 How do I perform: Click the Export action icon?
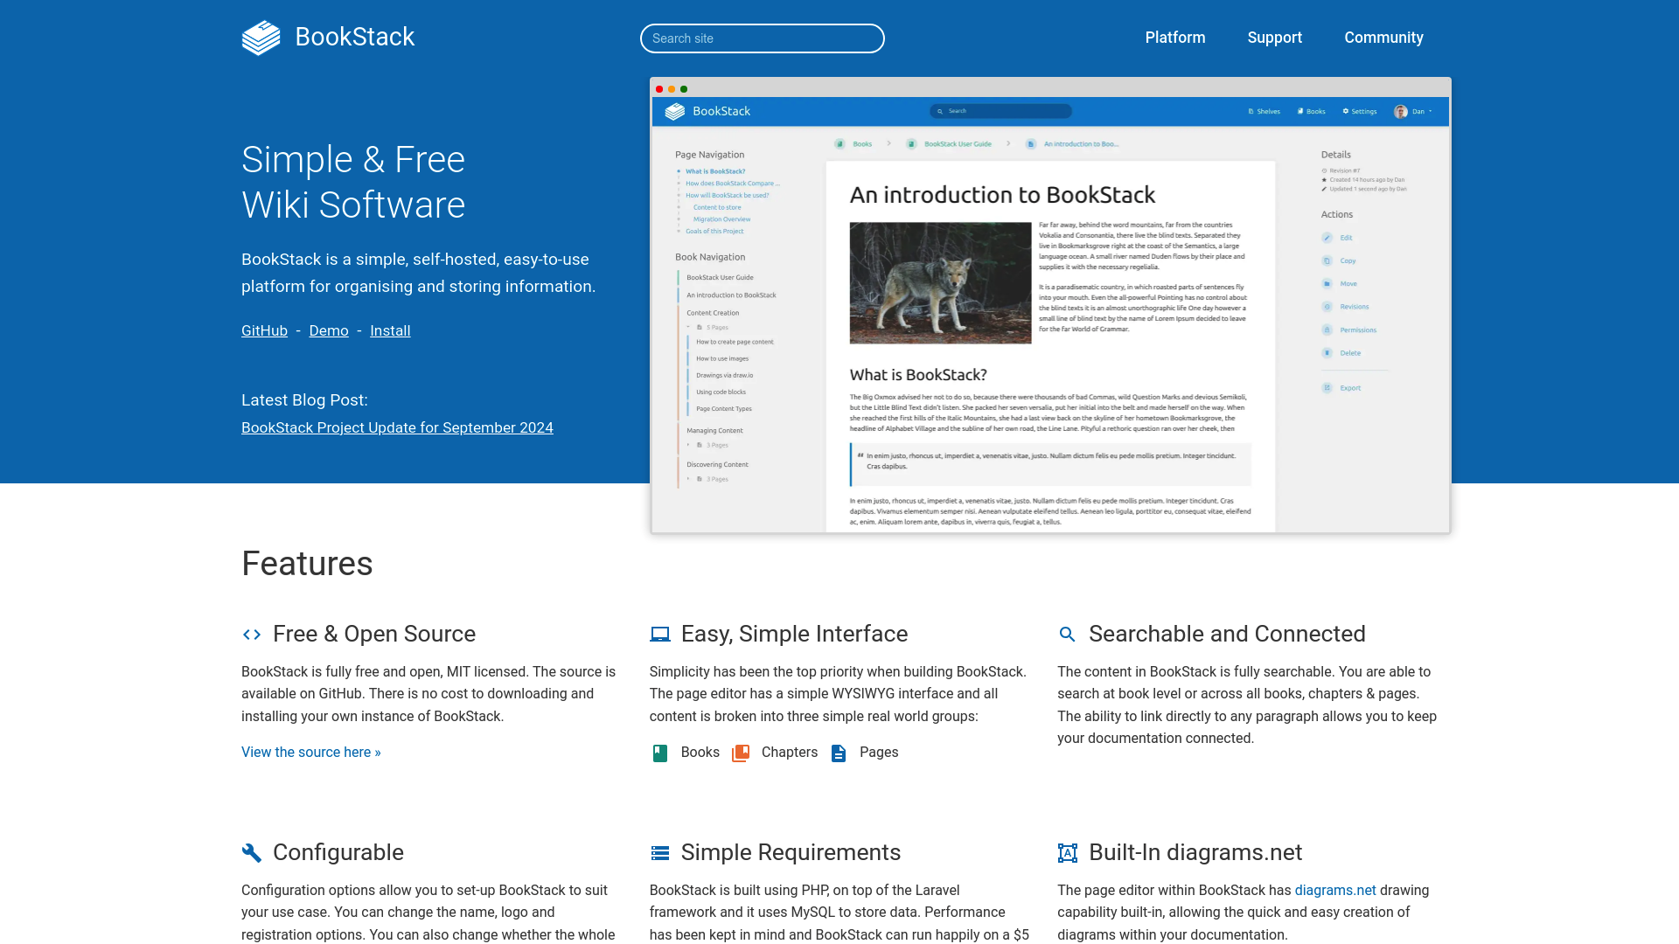coord(1327,387)
